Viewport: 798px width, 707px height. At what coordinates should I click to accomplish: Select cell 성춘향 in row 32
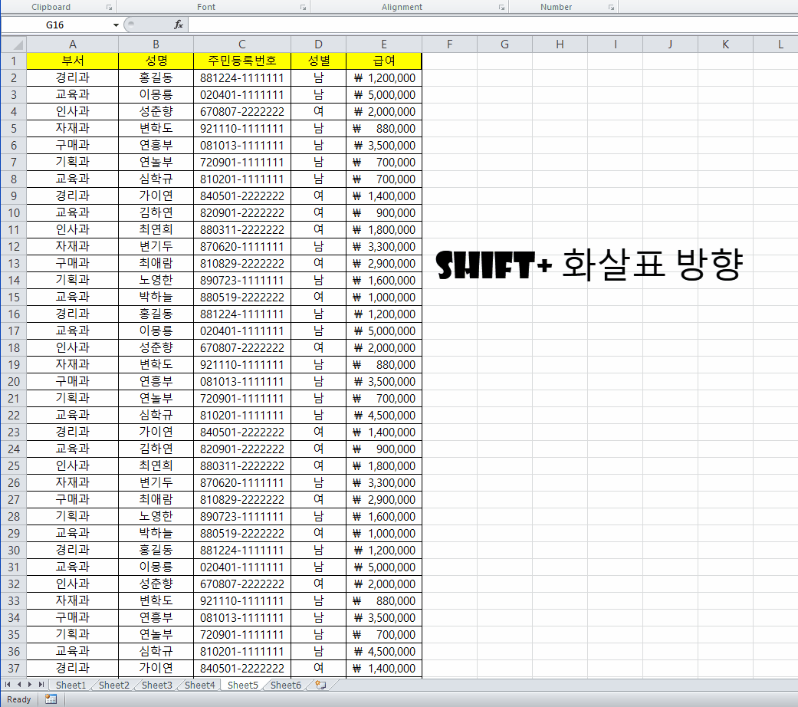click(156, 584)
